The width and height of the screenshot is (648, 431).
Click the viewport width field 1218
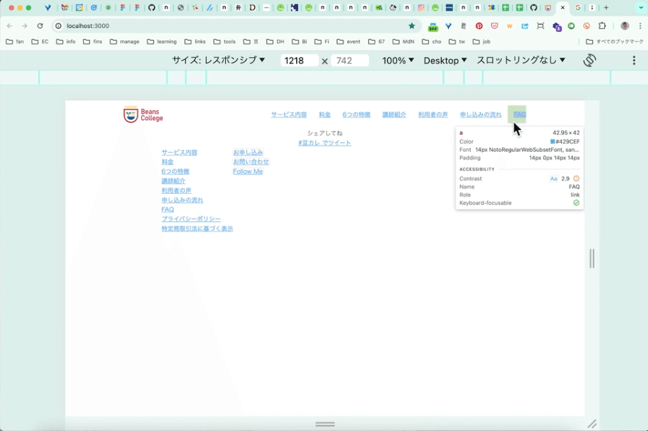299,61
